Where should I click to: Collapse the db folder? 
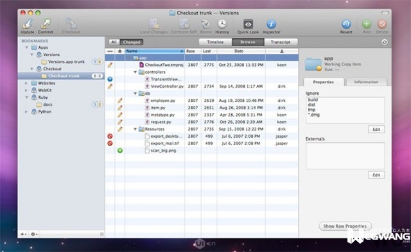tap(136, 94)
